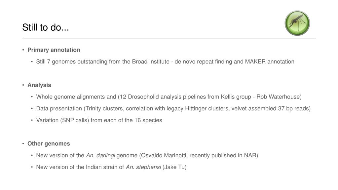Viewport: 338px width, 190px height.
Task: Select the slide title 'Still to do...'
Action: point(46,27)
